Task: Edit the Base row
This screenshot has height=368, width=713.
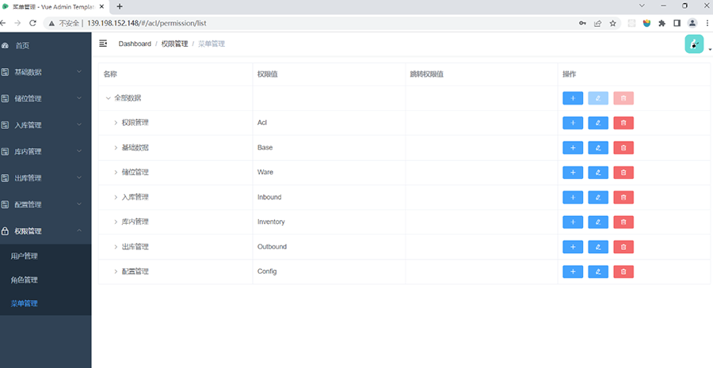Action: click(x=598, y=148)
